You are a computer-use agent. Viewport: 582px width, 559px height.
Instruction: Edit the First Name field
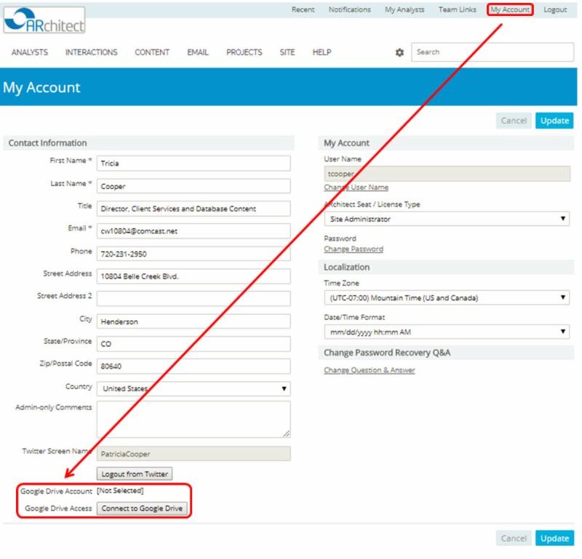point(194,164)
